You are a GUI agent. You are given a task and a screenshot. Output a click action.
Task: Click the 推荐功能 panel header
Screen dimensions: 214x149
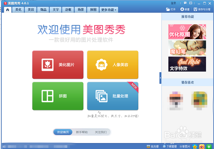(x=188, y=17)
